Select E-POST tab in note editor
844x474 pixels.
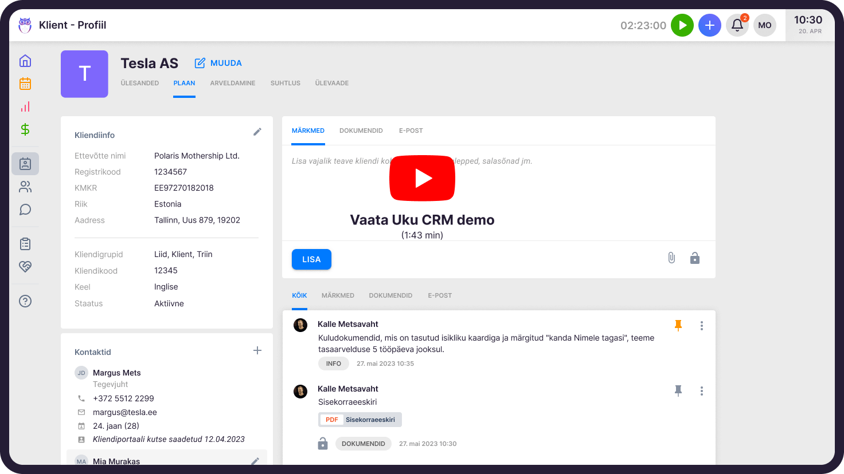click(x=411, y=131)
